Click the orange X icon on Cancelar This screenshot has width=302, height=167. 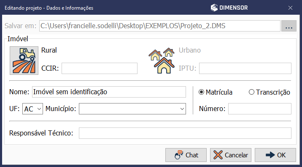(x=218, y=155)
